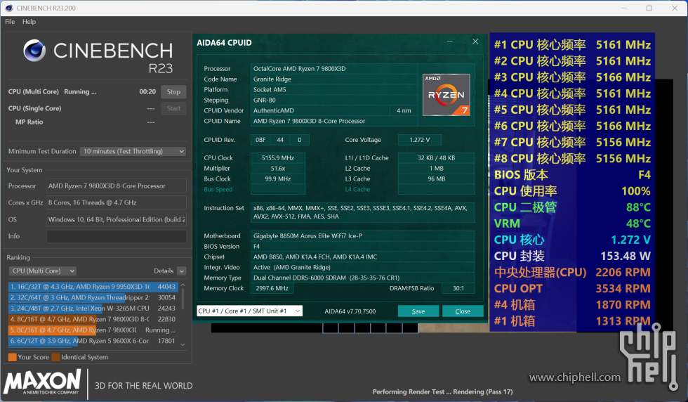Maximize the Cinebench window
This screenshot has height=402, width=688.
tap(649, 8)
